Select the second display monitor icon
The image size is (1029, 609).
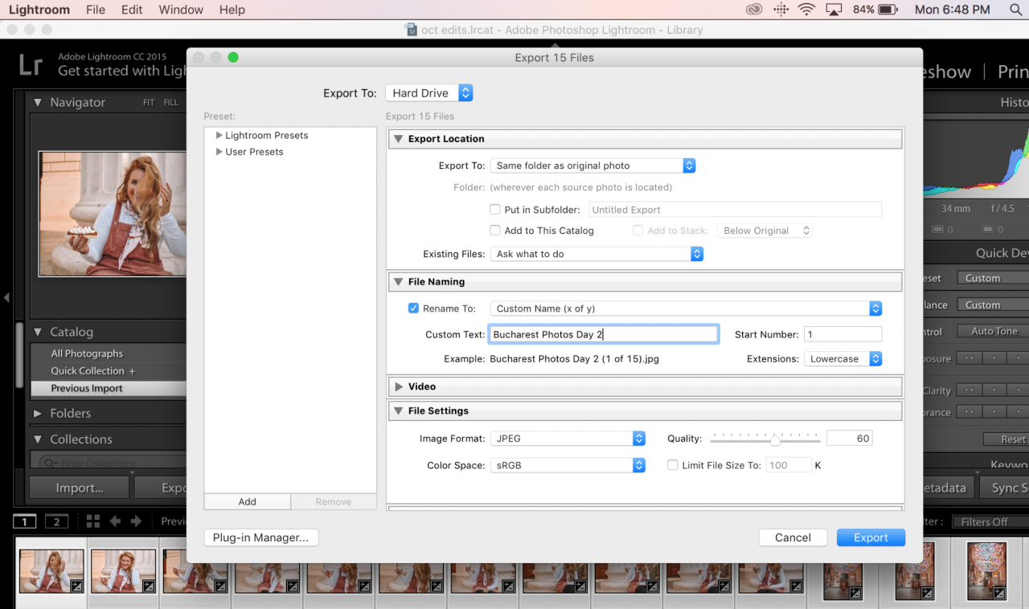click(56, 521)
